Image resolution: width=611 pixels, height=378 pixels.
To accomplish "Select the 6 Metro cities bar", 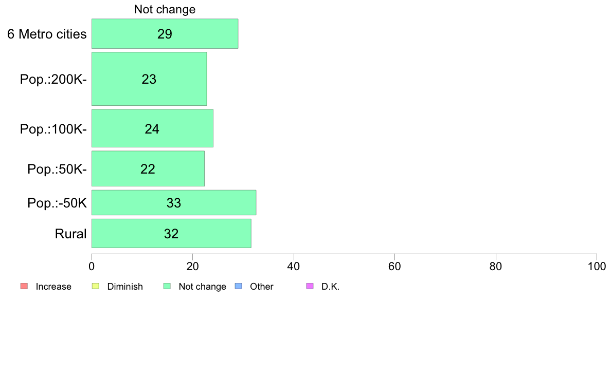I will pos(165,34).
